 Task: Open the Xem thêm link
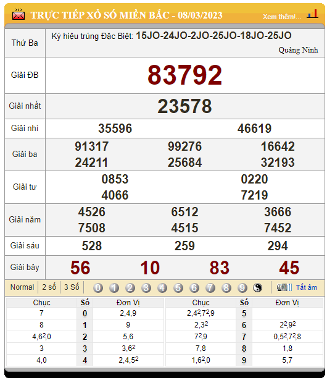click(282, 17)
